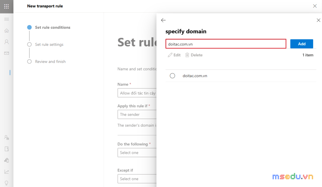The height and width of the screenshot is (187, 322).
Task: Close the New transport rule wizard
Action: click(x=315, y=6)
